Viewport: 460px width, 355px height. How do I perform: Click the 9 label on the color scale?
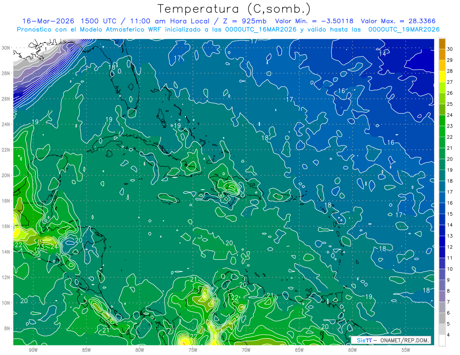pyautogui.click(x=449, y=280)
